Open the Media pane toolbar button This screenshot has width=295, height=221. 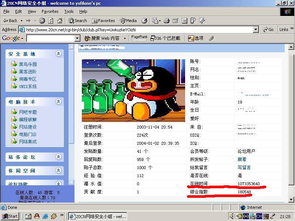[x=128, y=21]
